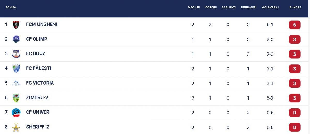Click the Zimbru-2 club crest
Screen dimensions: 310x134
16,98
